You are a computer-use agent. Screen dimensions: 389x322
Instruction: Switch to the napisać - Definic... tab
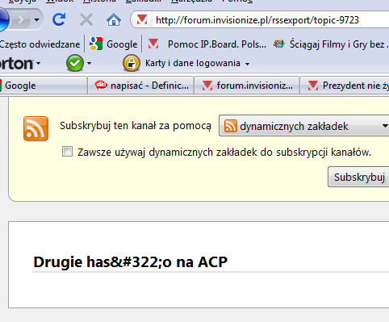tap(140, 86)
